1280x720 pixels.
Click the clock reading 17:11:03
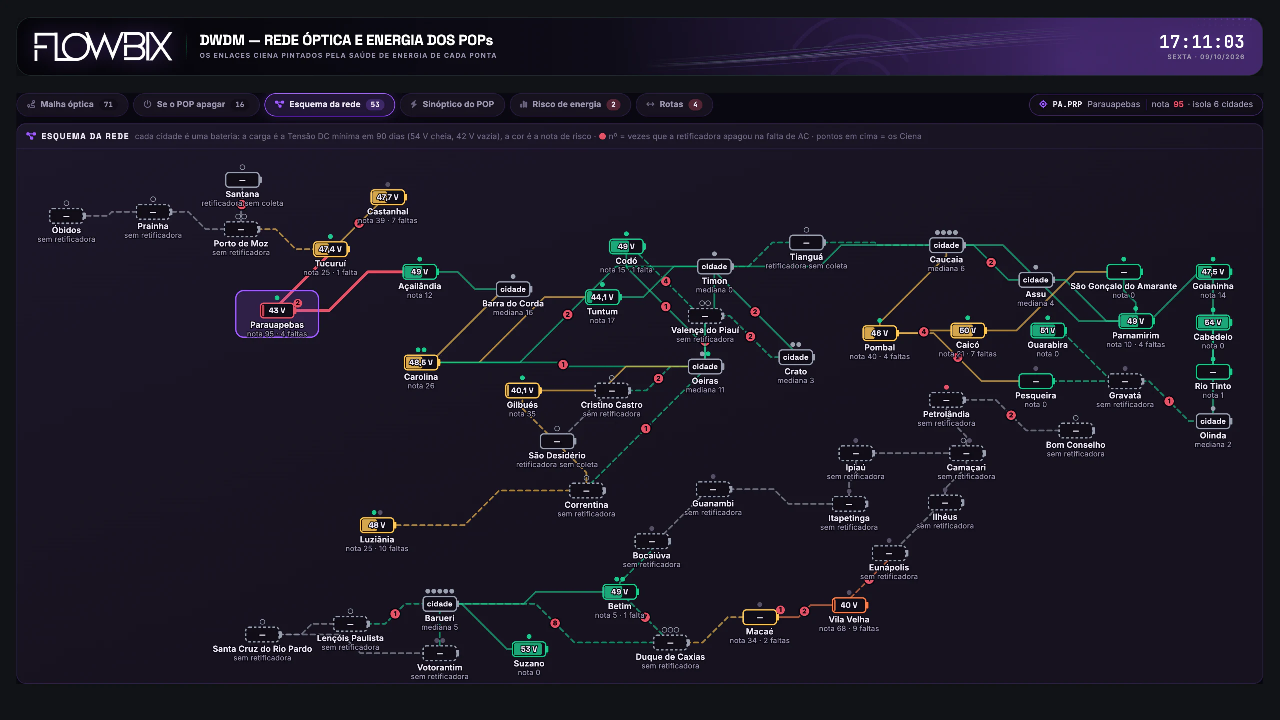(1202, 41)
